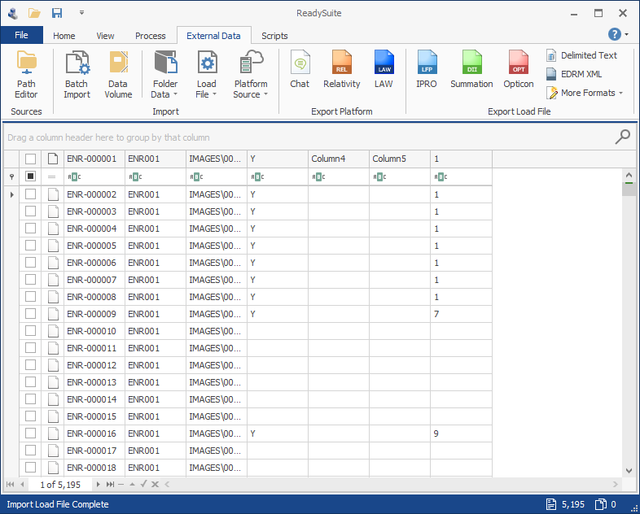
Task: Open the grid search magnifier
Action: click(622, 137)
